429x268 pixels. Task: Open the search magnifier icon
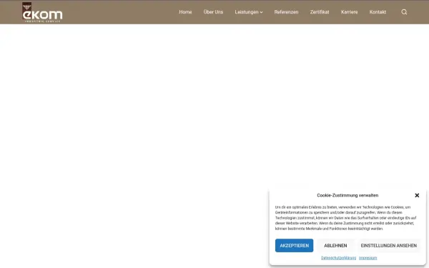(404, 12)
